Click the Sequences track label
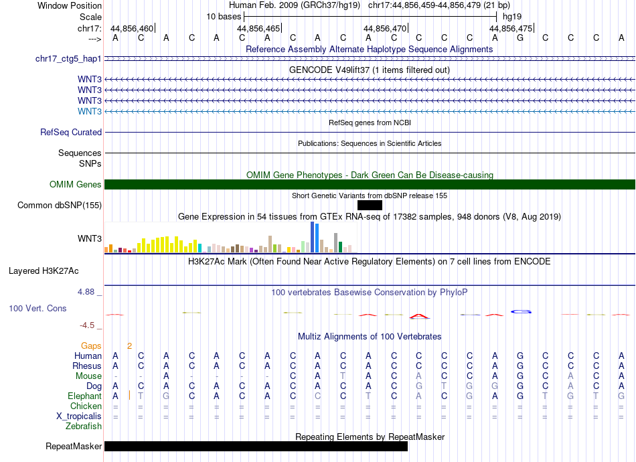 coord(80,153)
